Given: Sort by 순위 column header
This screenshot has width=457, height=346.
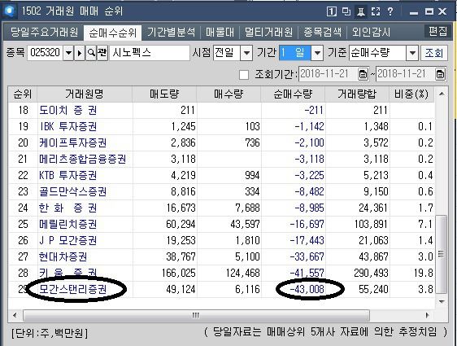Looking at the screenshot, I should pos(23,94).
